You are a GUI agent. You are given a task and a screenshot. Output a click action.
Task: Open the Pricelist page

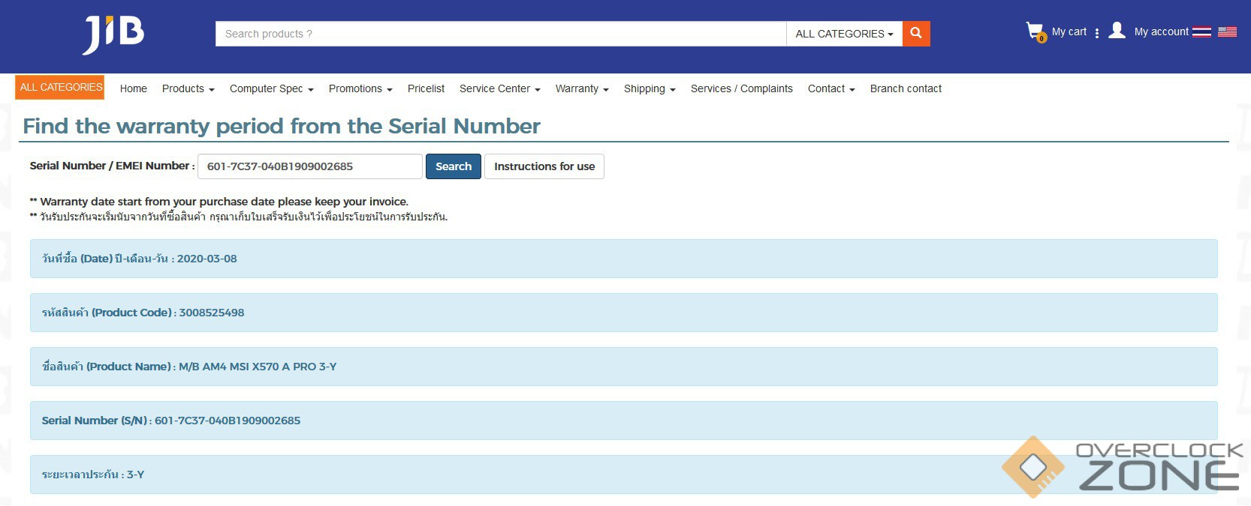(426, 88)
